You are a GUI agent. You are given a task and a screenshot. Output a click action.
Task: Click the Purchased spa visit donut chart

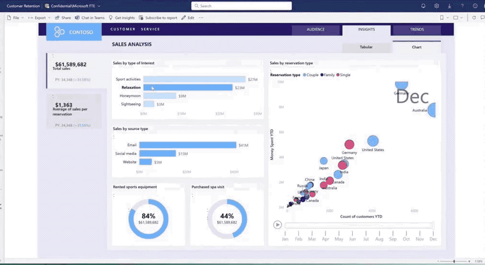point(227,219)
